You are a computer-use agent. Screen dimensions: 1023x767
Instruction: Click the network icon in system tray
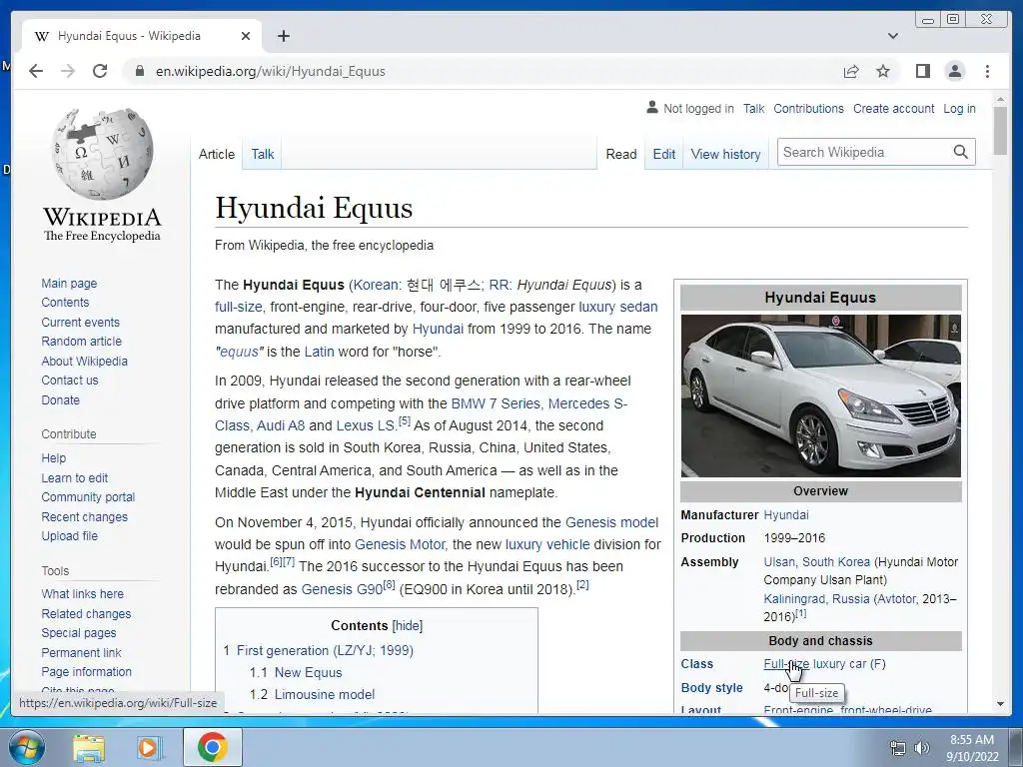coord(898,748)
